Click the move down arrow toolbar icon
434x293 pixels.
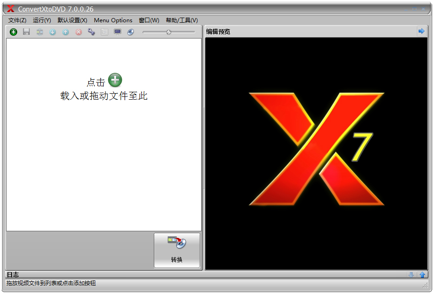pyautogui.click(x=53, y=32)
